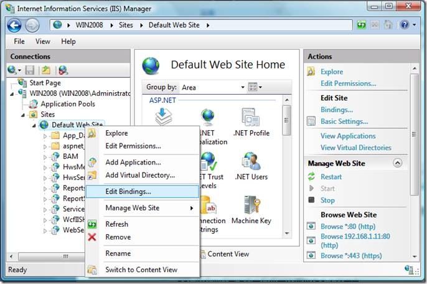Choose Add Virtual Directory... in context menu
The width and height of the screenshot is (427, 284).
pos(142,175)
